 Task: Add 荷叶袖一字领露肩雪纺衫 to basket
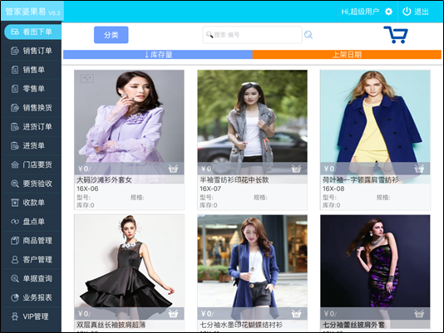click(419, 169)
